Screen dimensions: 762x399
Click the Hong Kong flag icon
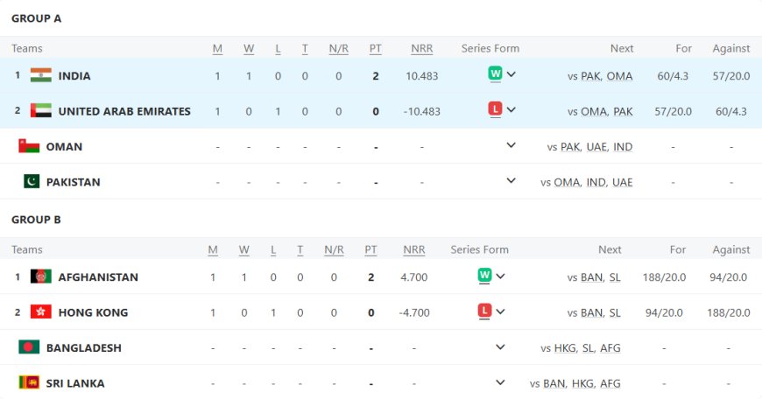pos(41,312)
